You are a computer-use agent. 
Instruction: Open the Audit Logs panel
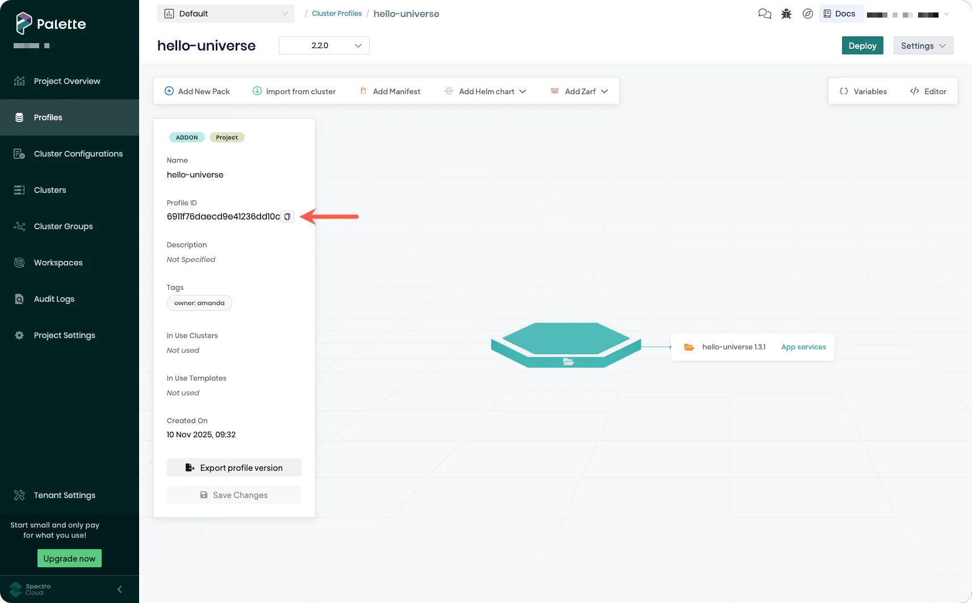click(55, 298)
